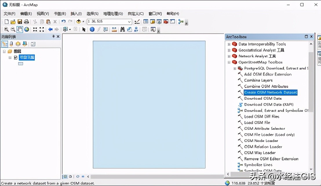This screenshot has width=321, height=186.
Task: Switch to layout view button
Action: pyautogui.click(x=70, y=176)
